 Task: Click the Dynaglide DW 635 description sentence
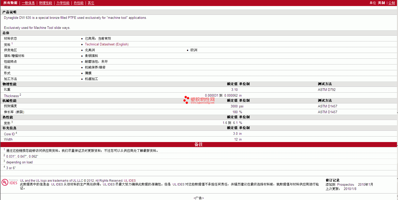point(75,18)
